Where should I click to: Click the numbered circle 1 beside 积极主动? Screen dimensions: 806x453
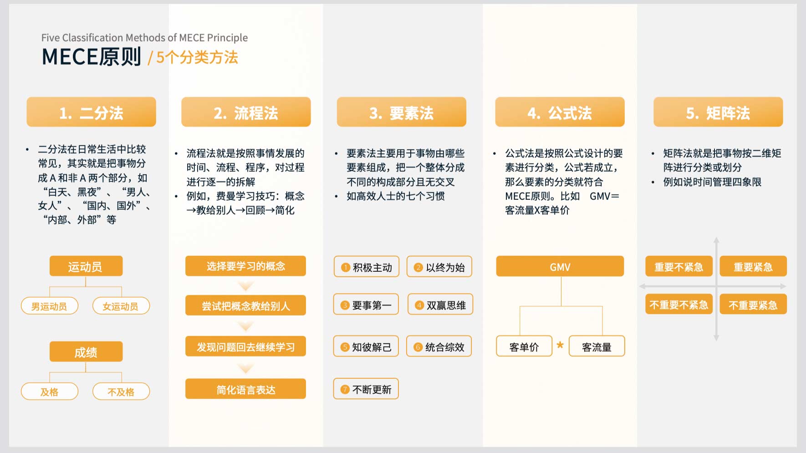(346, 268)
